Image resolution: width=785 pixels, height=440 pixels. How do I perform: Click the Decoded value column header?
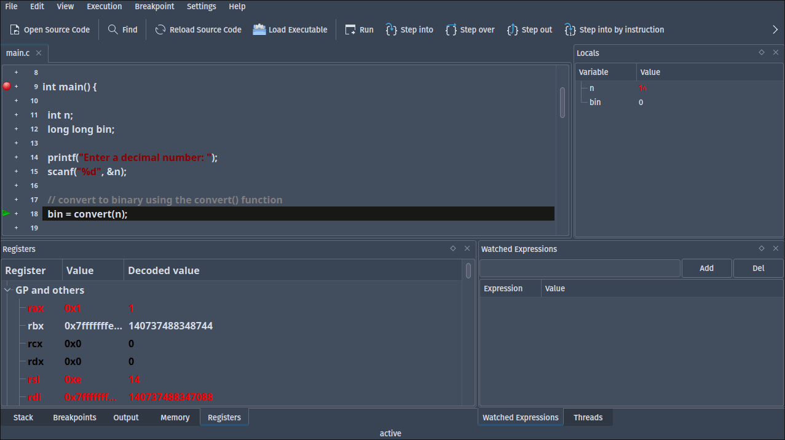(293, 270)
